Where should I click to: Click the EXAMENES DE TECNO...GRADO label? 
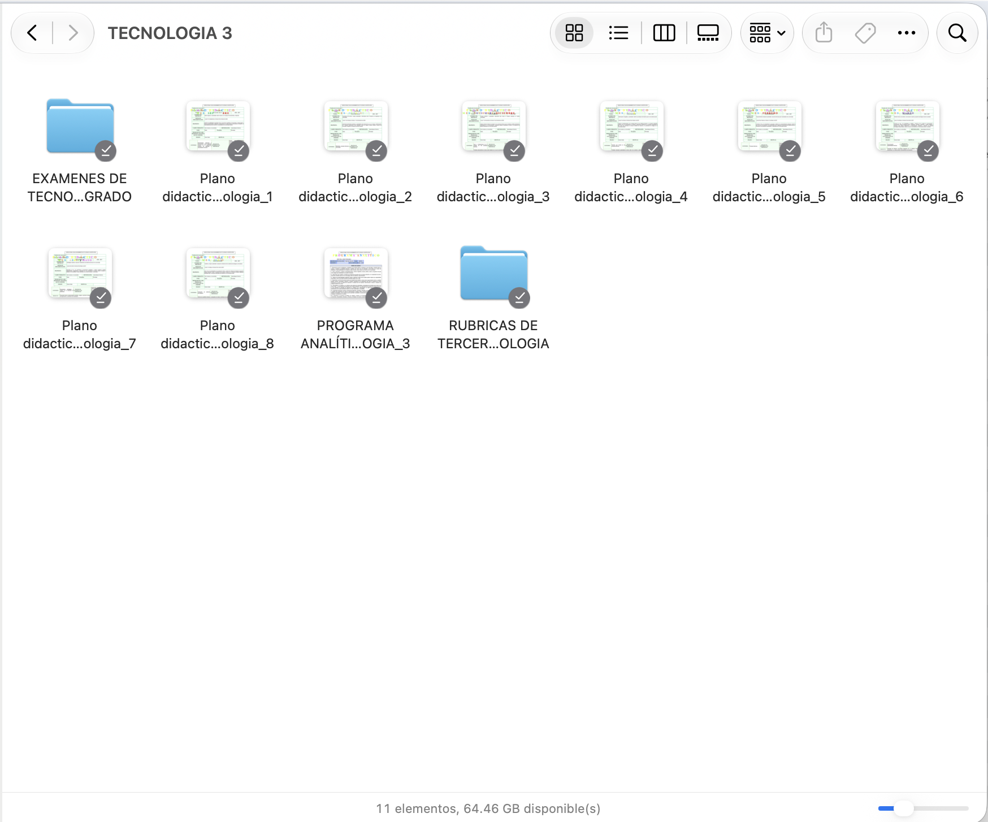coord(80,187)
